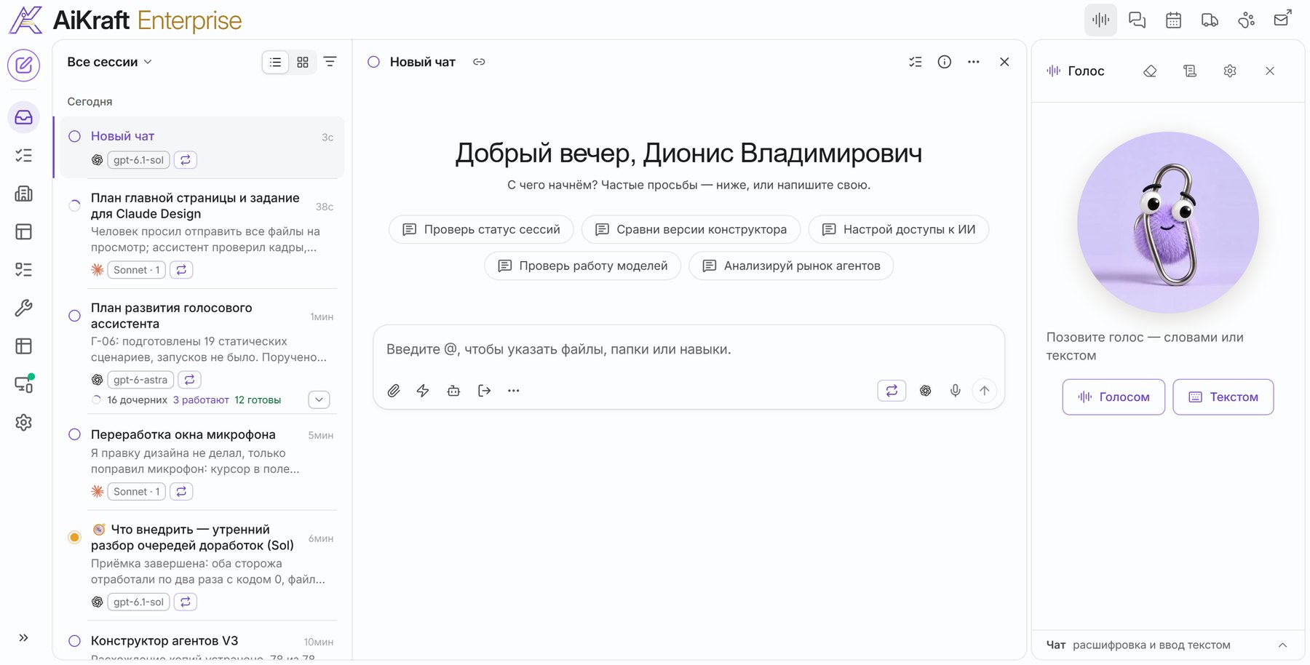Screen dimensions: 1310x665
Task: Toggle the loop mode button in message input
Action: [x=892, y=391]
